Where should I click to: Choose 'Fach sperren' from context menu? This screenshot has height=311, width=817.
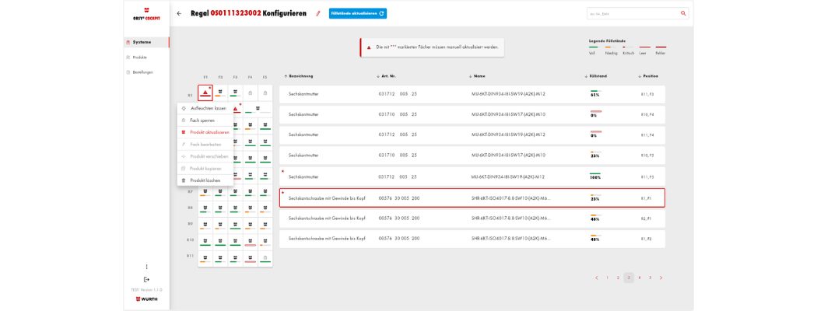pyautogui.click(x=202, y=121)
